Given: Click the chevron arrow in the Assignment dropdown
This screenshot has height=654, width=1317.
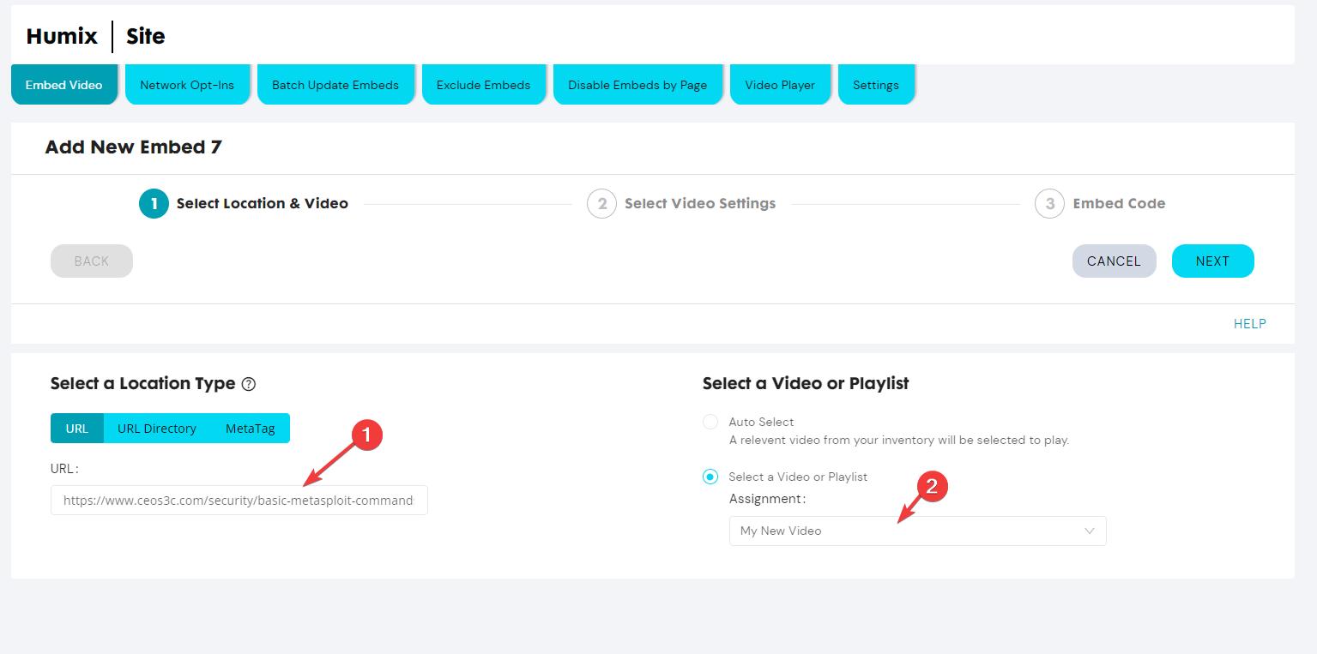Looking at the screenshot, I should pyautogui.click(x=1089, y=531).
